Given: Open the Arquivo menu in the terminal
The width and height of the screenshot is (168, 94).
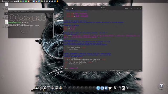Looking at the screenshot, I should coord(10,12).
